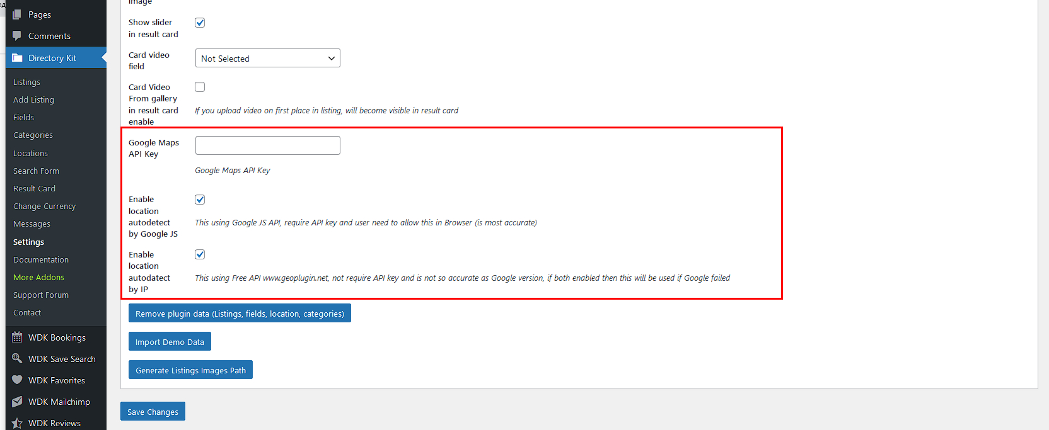Click the Pages menu icon
The width and height of the screenshot is (1049, 430).
(x=17, y=14)
